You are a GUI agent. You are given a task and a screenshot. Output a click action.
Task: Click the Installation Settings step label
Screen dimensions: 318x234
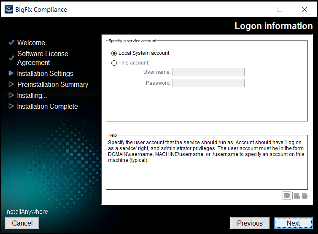click(45, 73)
